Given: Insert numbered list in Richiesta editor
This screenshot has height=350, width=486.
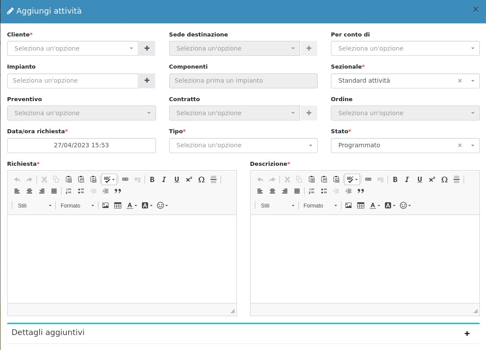Looking at the screenshot, I should (68, 191).
